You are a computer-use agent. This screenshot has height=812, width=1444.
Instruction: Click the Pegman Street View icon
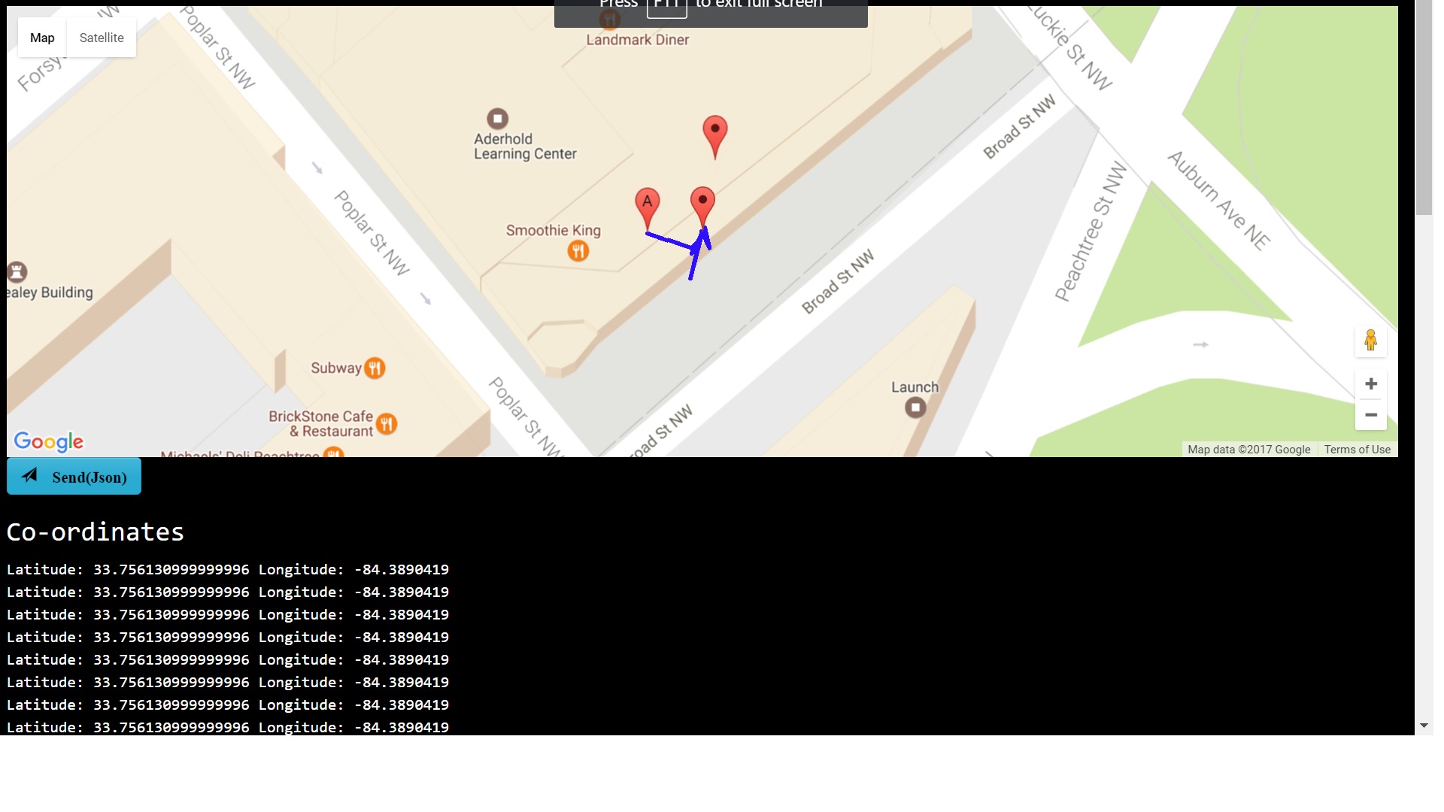[x=1370, y=341]
